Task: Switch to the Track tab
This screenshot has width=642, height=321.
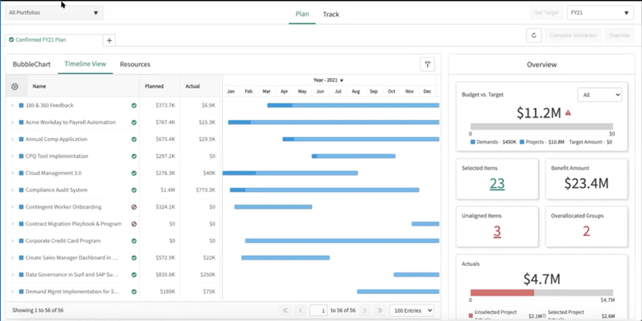Action: click(x=331, y=14)
